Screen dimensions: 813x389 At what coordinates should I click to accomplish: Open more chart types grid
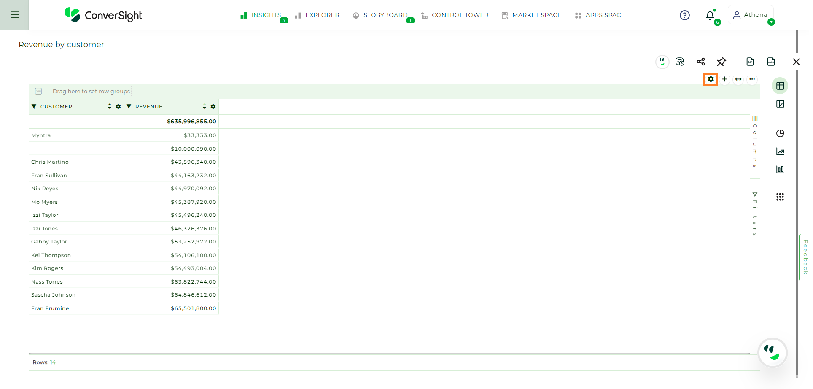point(780,197)
